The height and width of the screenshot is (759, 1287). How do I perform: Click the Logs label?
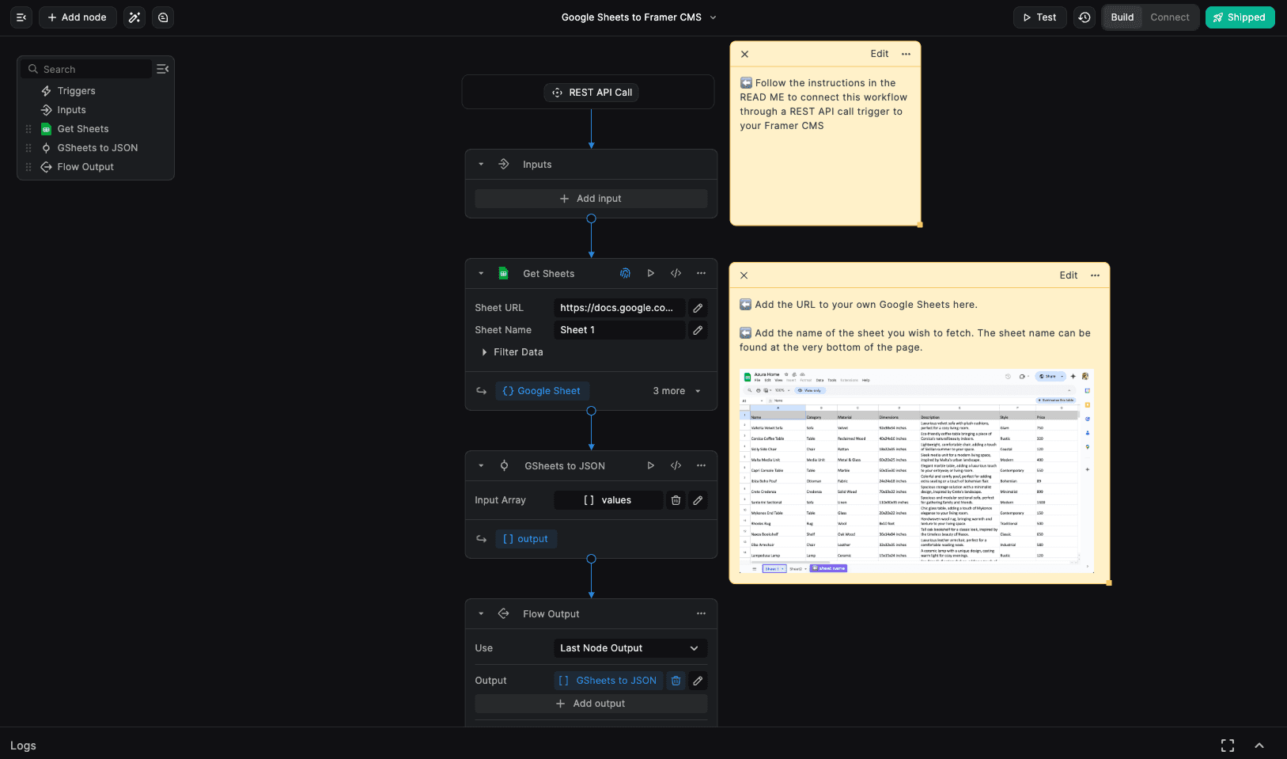(23, 746)
